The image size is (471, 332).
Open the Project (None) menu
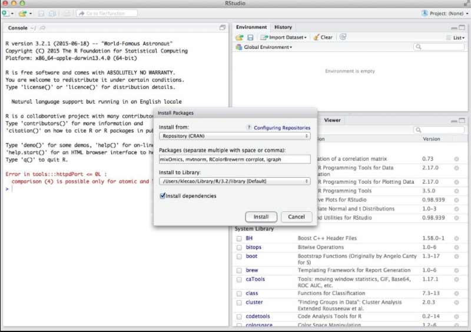click(445, 13)
